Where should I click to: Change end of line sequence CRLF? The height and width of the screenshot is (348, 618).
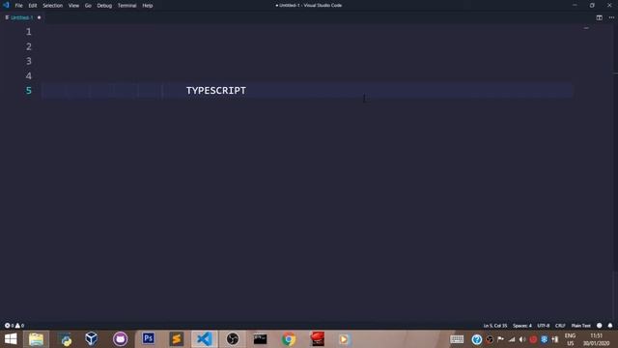pyautogui.click(x=560, y=326)
